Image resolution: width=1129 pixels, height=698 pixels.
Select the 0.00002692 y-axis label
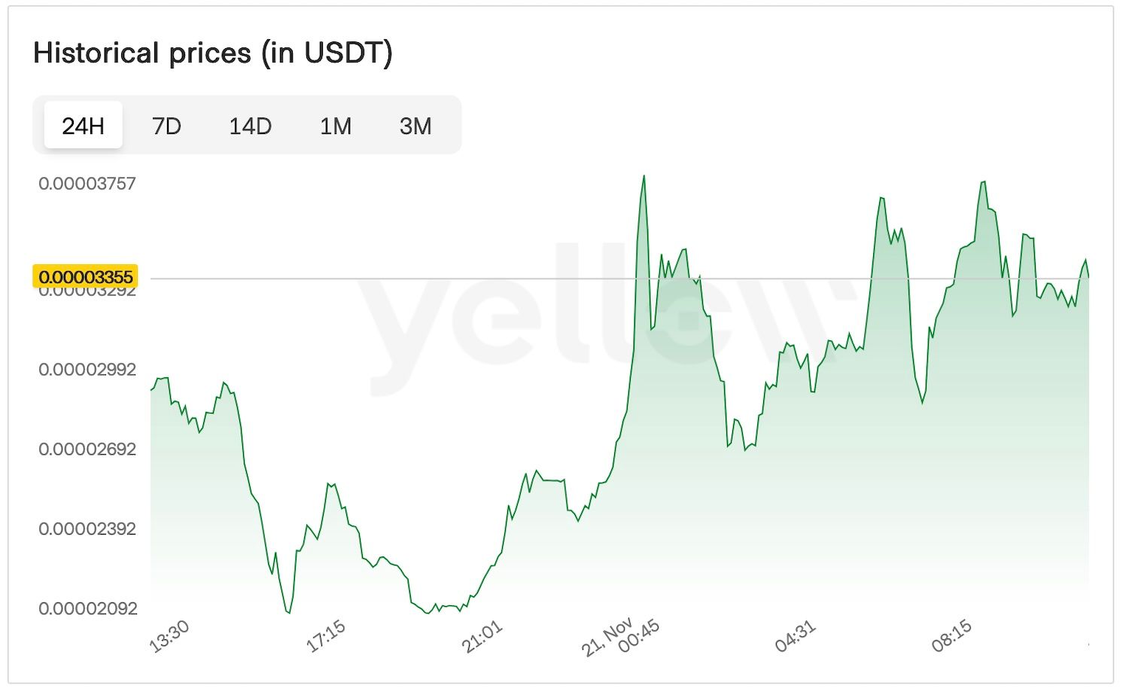pos(87,449)
